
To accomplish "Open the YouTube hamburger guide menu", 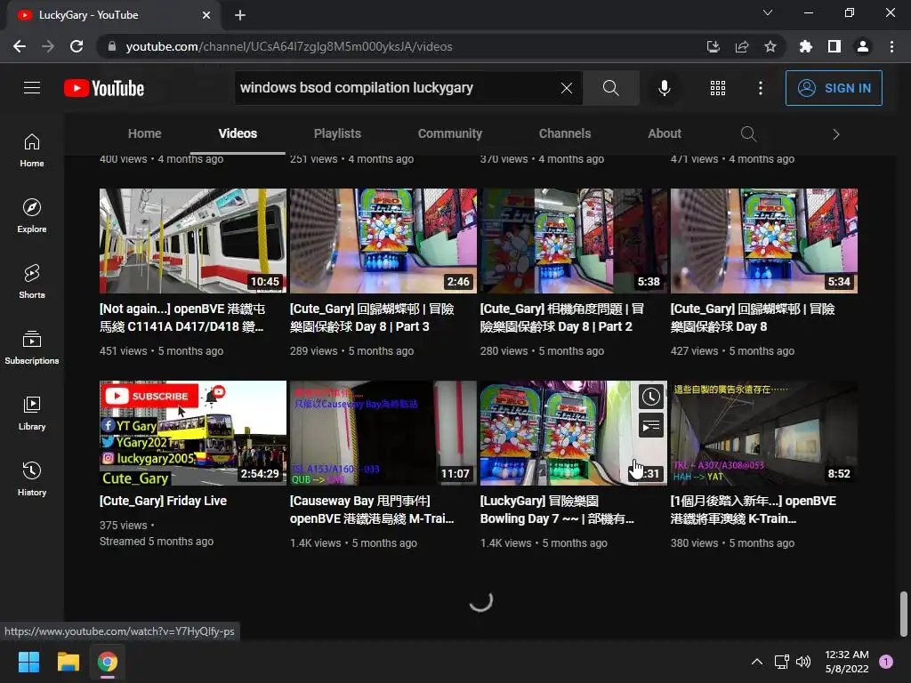I will tap(32, 88).
